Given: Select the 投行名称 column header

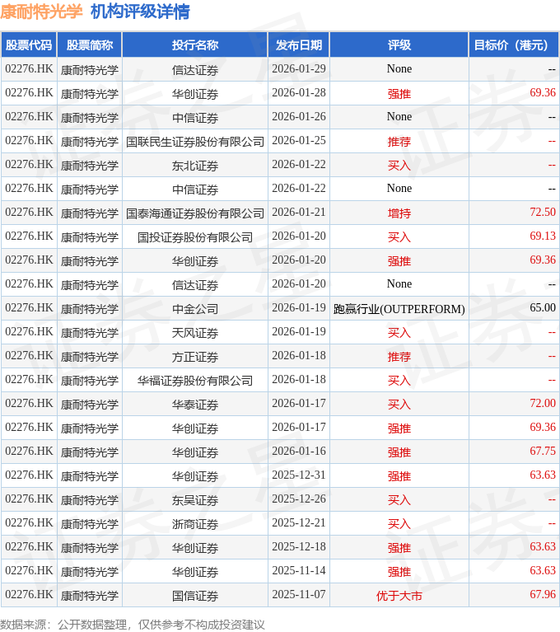Looking at the screenshot, I should [195, 45].
